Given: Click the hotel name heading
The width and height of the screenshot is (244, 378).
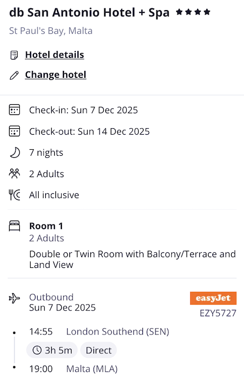Looking at the screenshot, I should pyautogui.click(x=89, y=12).
